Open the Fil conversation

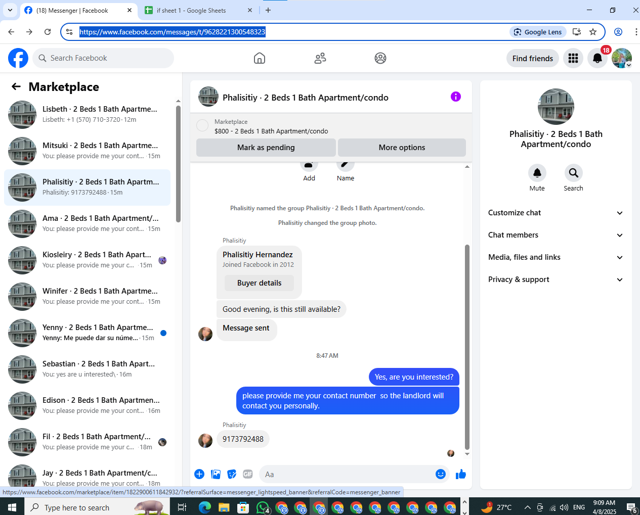pos(87,442)
